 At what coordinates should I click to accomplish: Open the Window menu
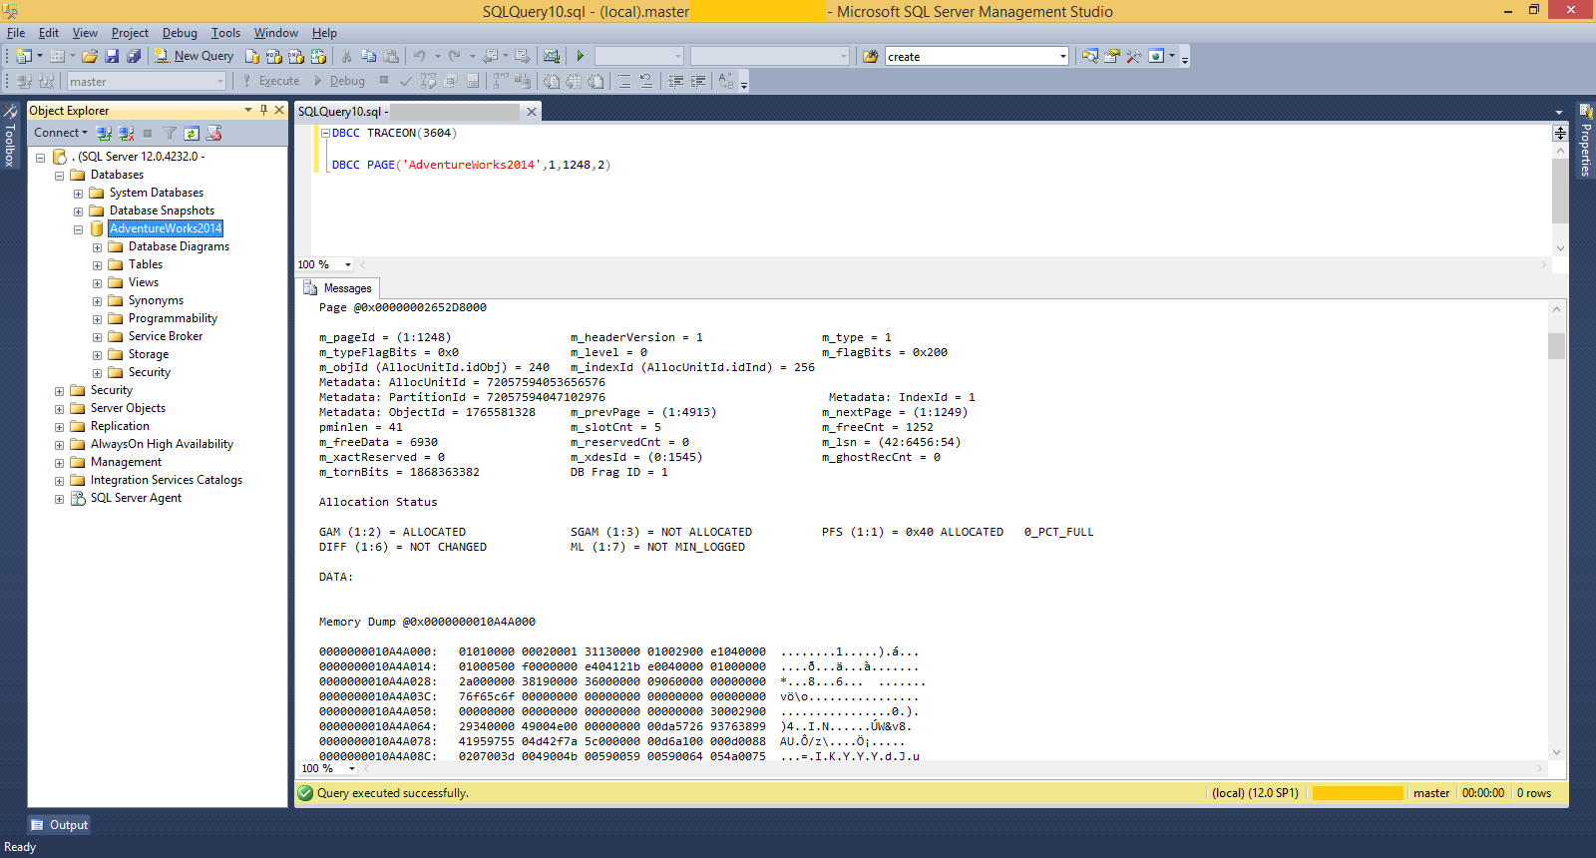tap(276, 33)
